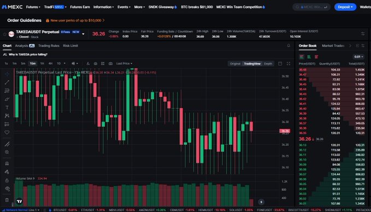The image size is (371, 212).
Task: Hide all drawings with eye icon
Action: [7, 189]
